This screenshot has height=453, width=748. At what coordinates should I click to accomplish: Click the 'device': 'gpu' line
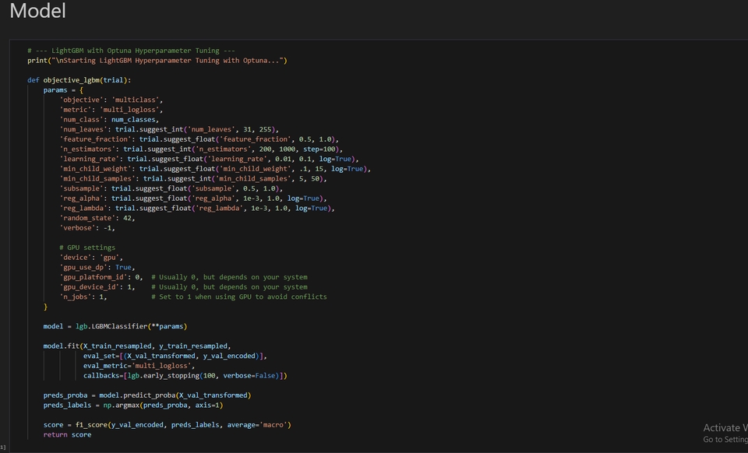91,257
